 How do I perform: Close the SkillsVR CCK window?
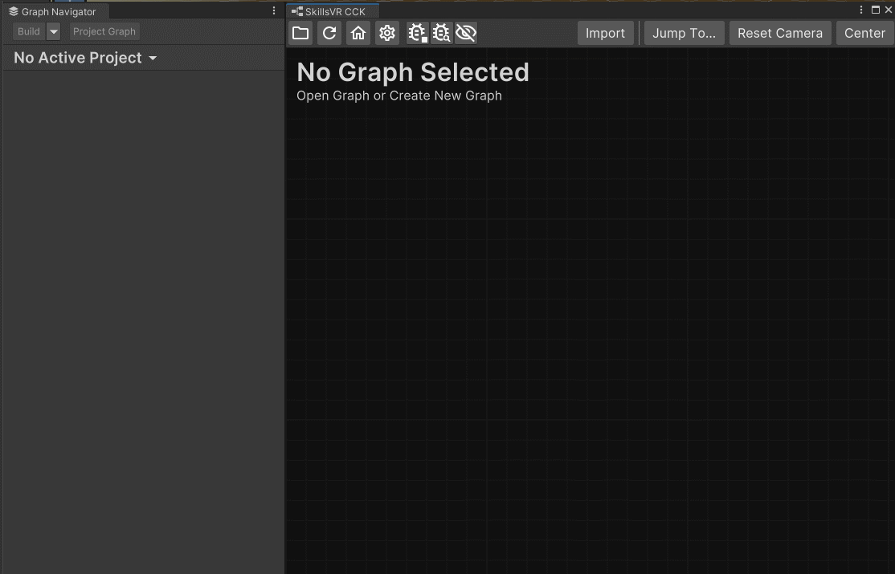(x=888, y=10)
